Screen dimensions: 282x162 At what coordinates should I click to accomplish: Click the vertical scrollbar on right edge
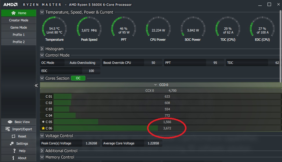tap(281, 46)
